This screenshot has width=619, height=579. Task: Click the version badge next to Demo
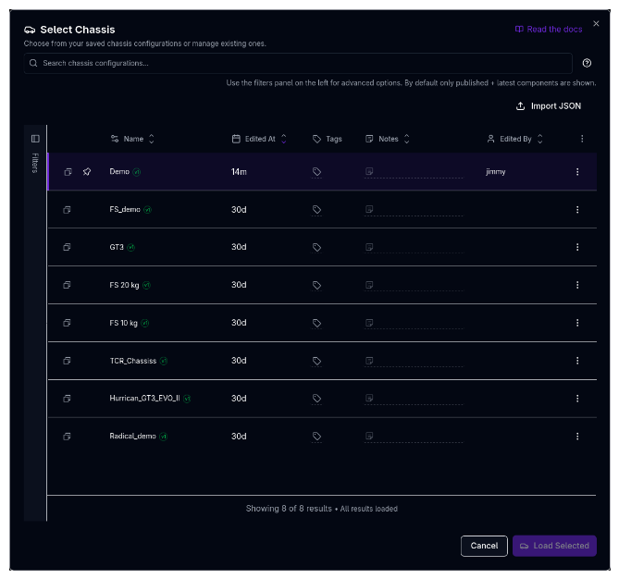pos(137,172)
